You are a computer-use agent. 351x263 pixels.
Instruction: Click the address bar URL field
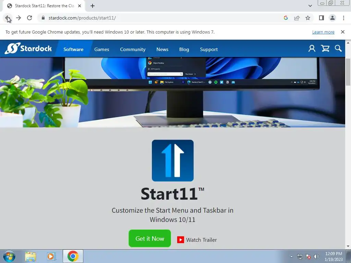pos(157,18)
